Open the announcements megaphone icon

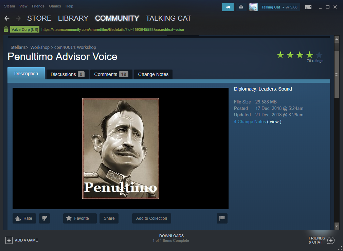pos(228,7)
